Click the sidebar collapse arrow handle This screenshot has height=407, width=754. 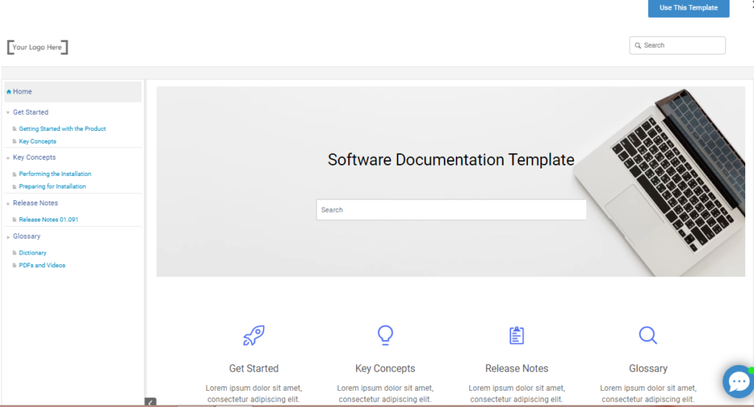click(150, 402)
